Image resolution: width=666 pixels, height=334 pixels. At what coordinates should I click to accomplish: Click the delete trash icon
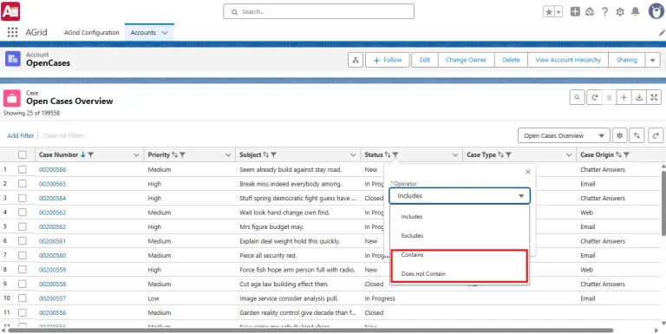pos(609,97)
